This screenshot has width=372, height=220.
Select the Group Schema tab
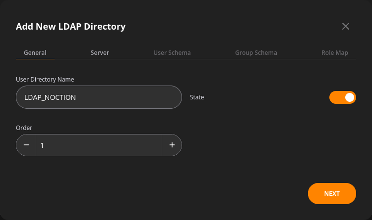pos(256,52)
